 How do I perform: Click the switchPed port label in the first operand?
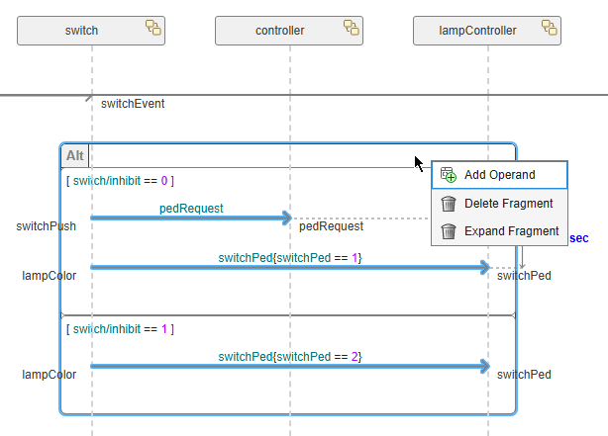click(x=524, y=276)
